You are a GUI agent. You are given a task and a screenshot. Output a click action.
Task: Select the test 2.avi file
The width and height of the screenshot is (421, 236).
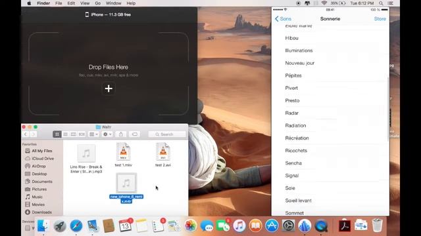tap(163, 155)
